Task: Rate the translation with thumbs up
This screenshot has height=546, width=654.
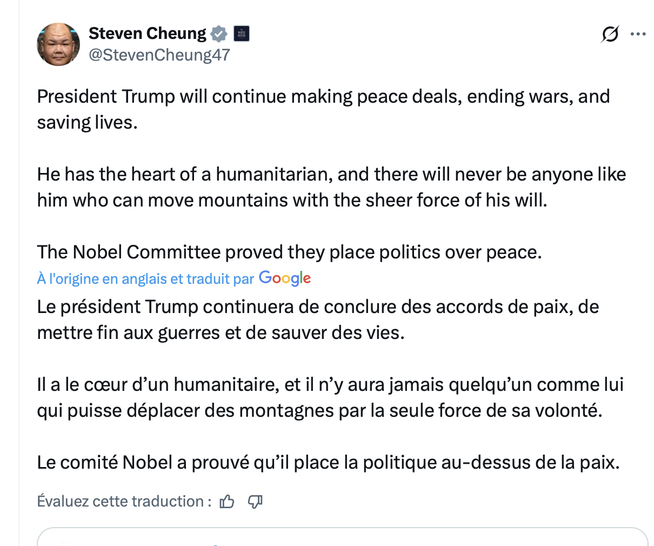Action: 227,502
